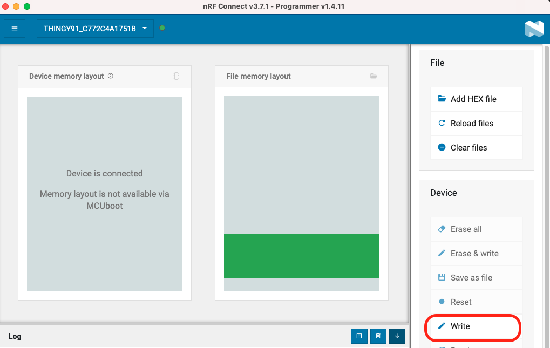The image size is (550, 348).
Task: Open the log file icon button
Action: [x=359, y=336]
